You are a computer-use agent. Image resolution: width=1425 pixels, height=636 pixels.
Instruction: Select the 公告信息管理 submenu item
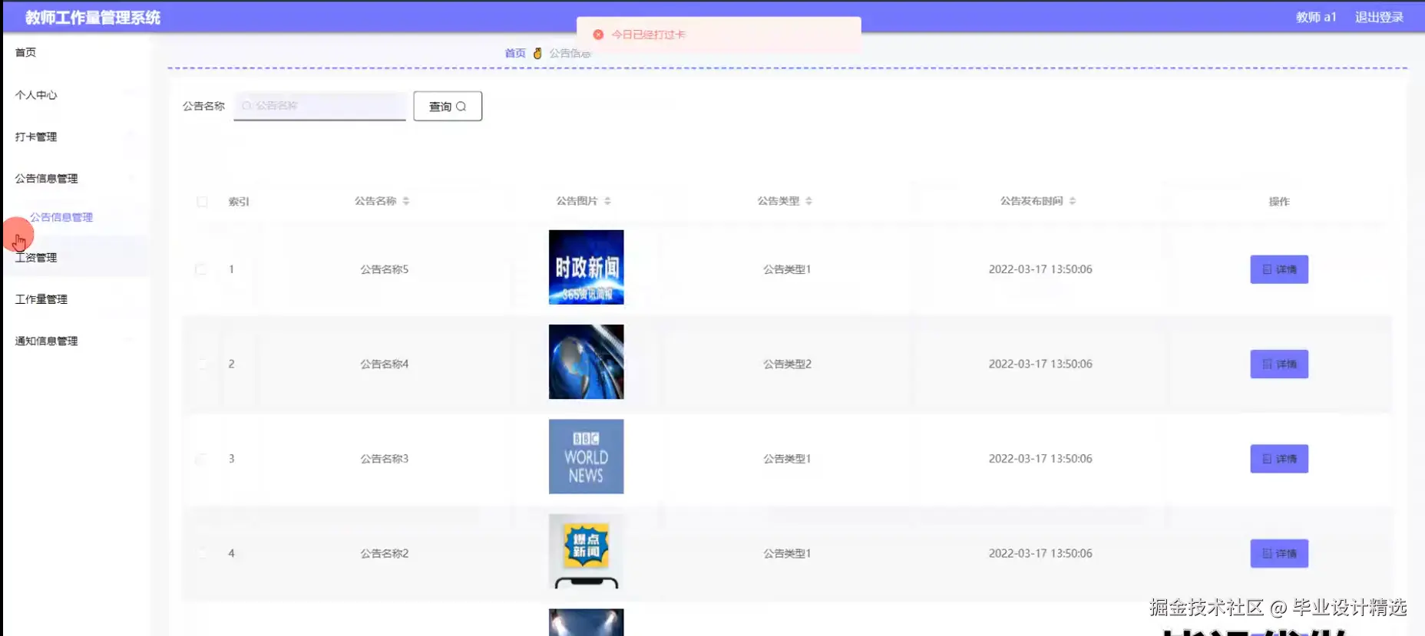point(61,217)
